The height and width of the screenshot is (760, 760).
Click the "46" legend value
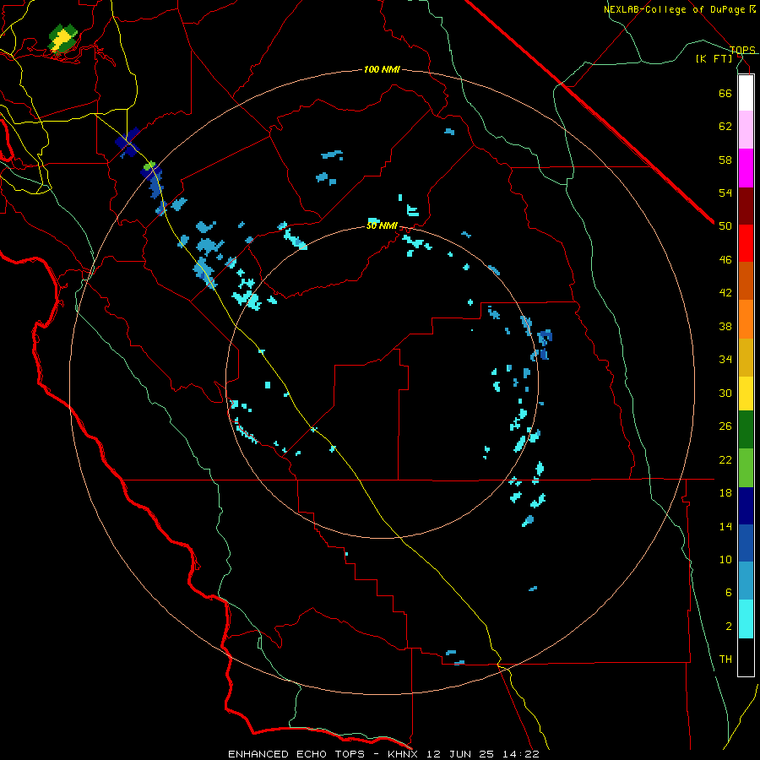[x=725, y=260]
